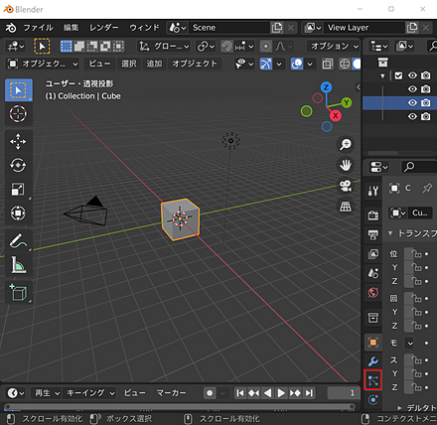Collapse the トランスフ panel triangle
This screenshot has height=425, width=437.
click(390, 233)
